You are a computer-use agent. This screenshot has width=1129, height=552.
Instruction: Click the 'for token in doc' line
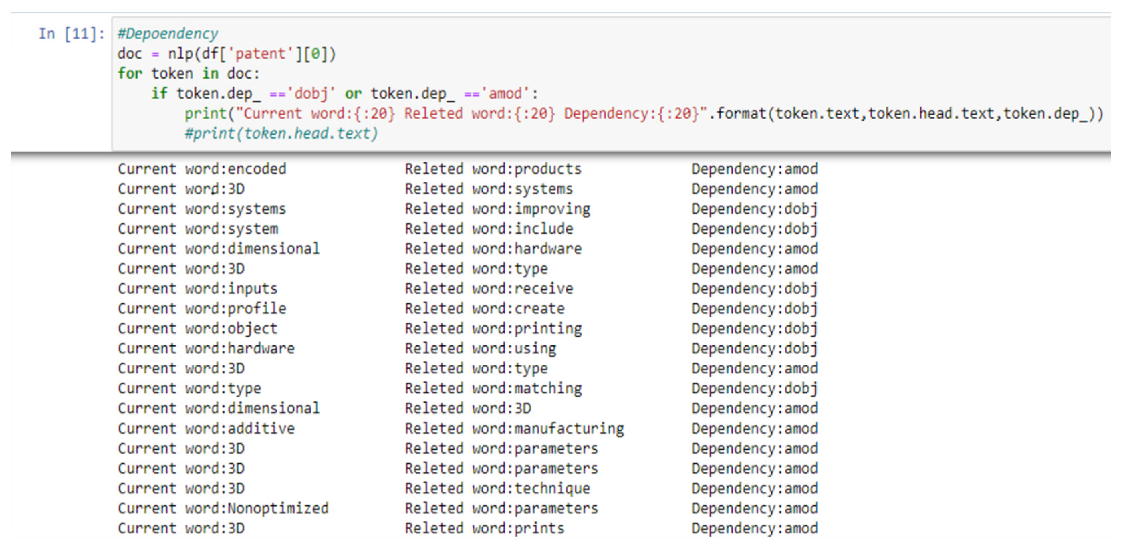(x=189, y=73)
